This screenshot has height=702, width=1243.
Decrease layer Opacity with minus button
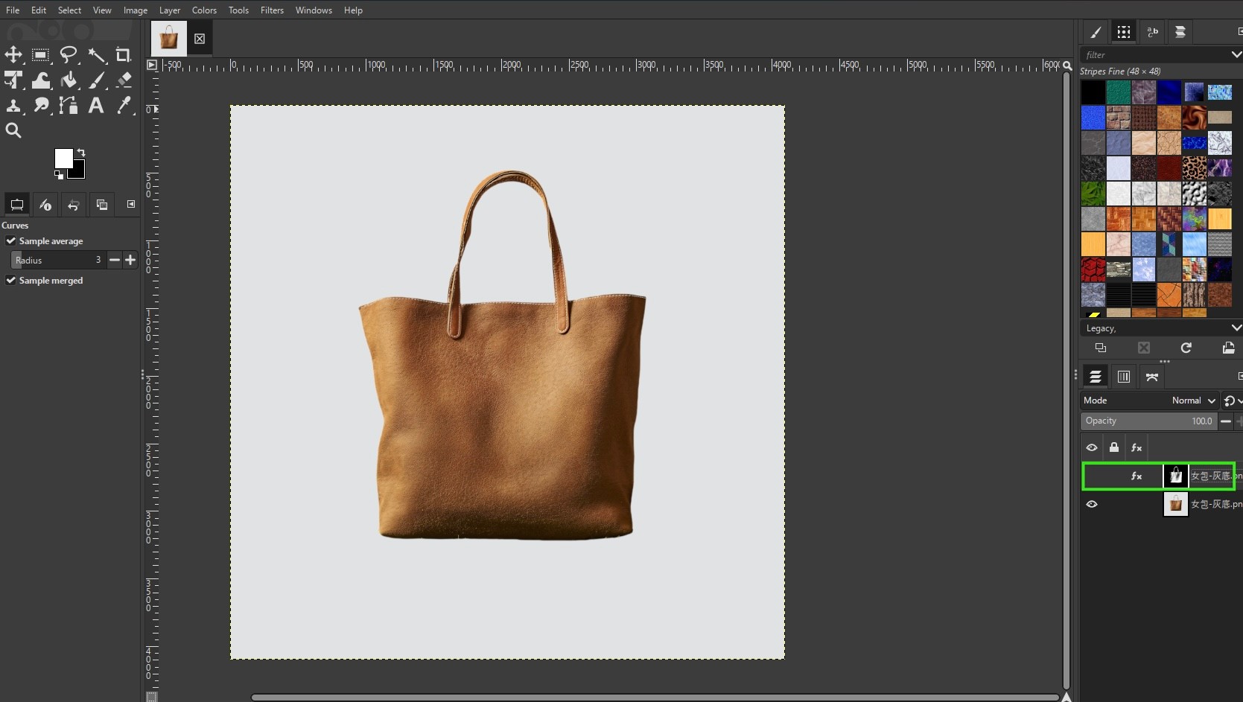coord(1226,421)
